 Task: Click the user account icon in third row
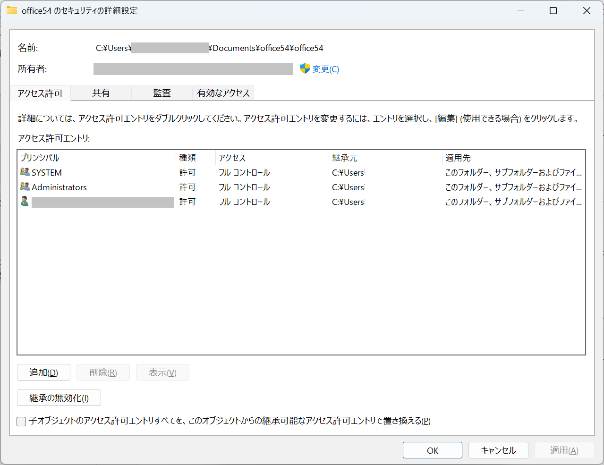click(25, 202)
